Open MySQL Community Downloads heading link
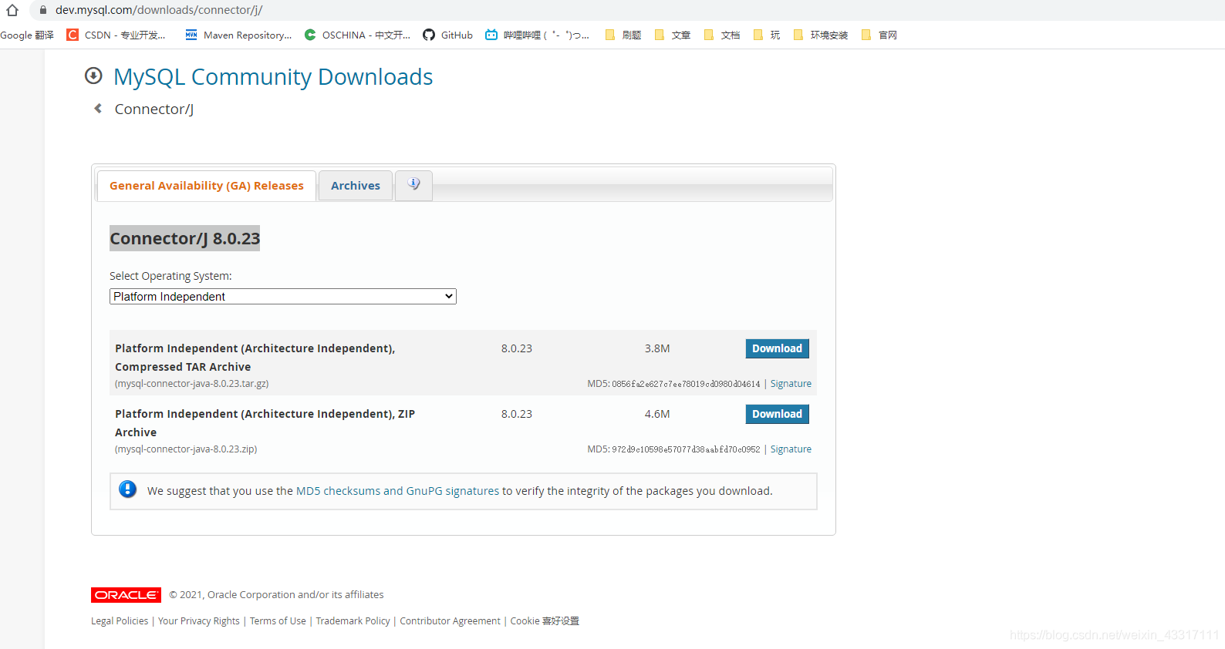This screenshot has width=1225, height=649. click(273, 76)
